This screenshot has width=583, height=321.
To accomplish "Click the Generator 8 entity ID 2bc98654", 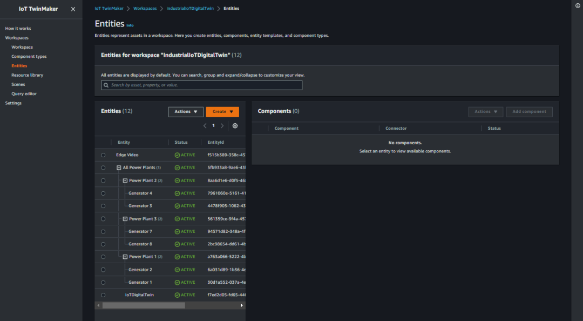I will 226,244.
